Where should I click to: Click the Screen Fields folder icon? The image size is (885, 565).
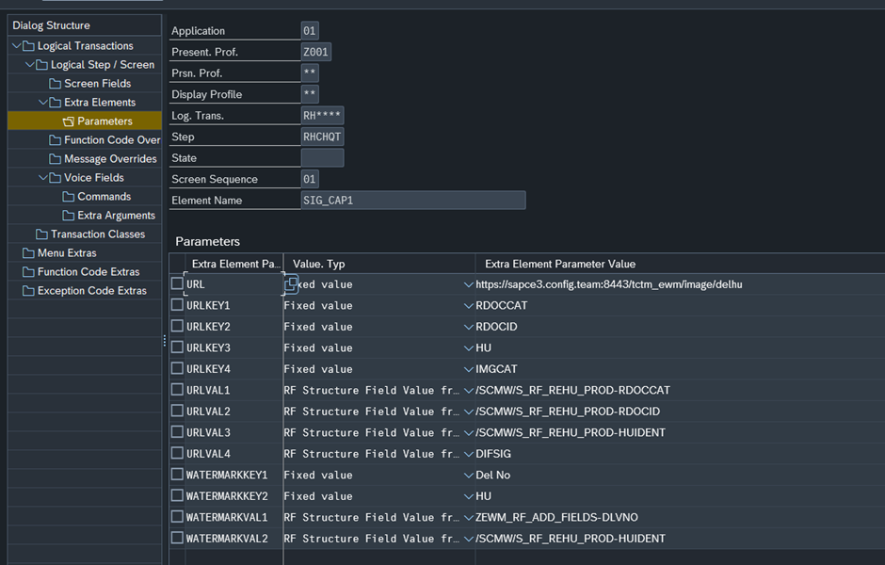click(x=56, y=84)
